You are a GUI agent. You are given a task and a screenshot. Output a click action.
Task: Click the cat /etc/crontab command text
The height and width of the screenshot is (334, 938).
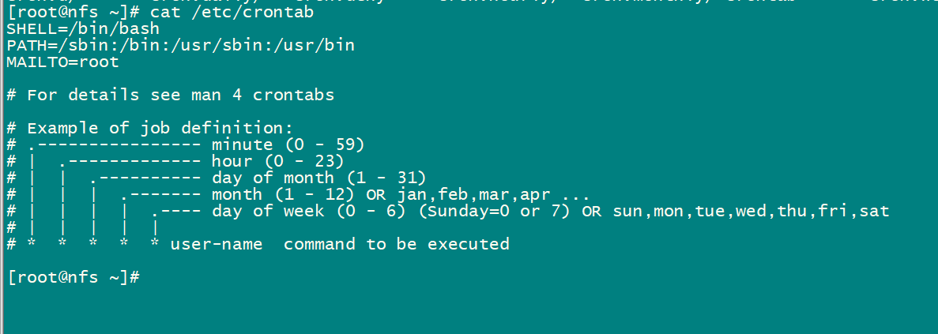(232, 13)
